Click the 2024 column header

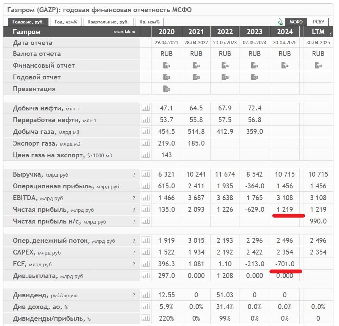[x=285, y=32]
